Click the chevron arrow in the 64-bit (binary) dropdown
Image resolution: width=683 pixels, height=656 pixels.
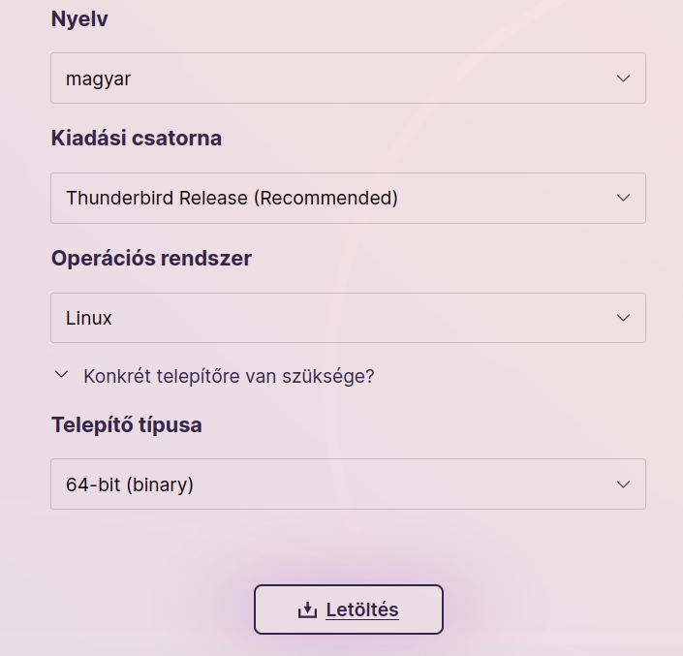tap(623, 484)
